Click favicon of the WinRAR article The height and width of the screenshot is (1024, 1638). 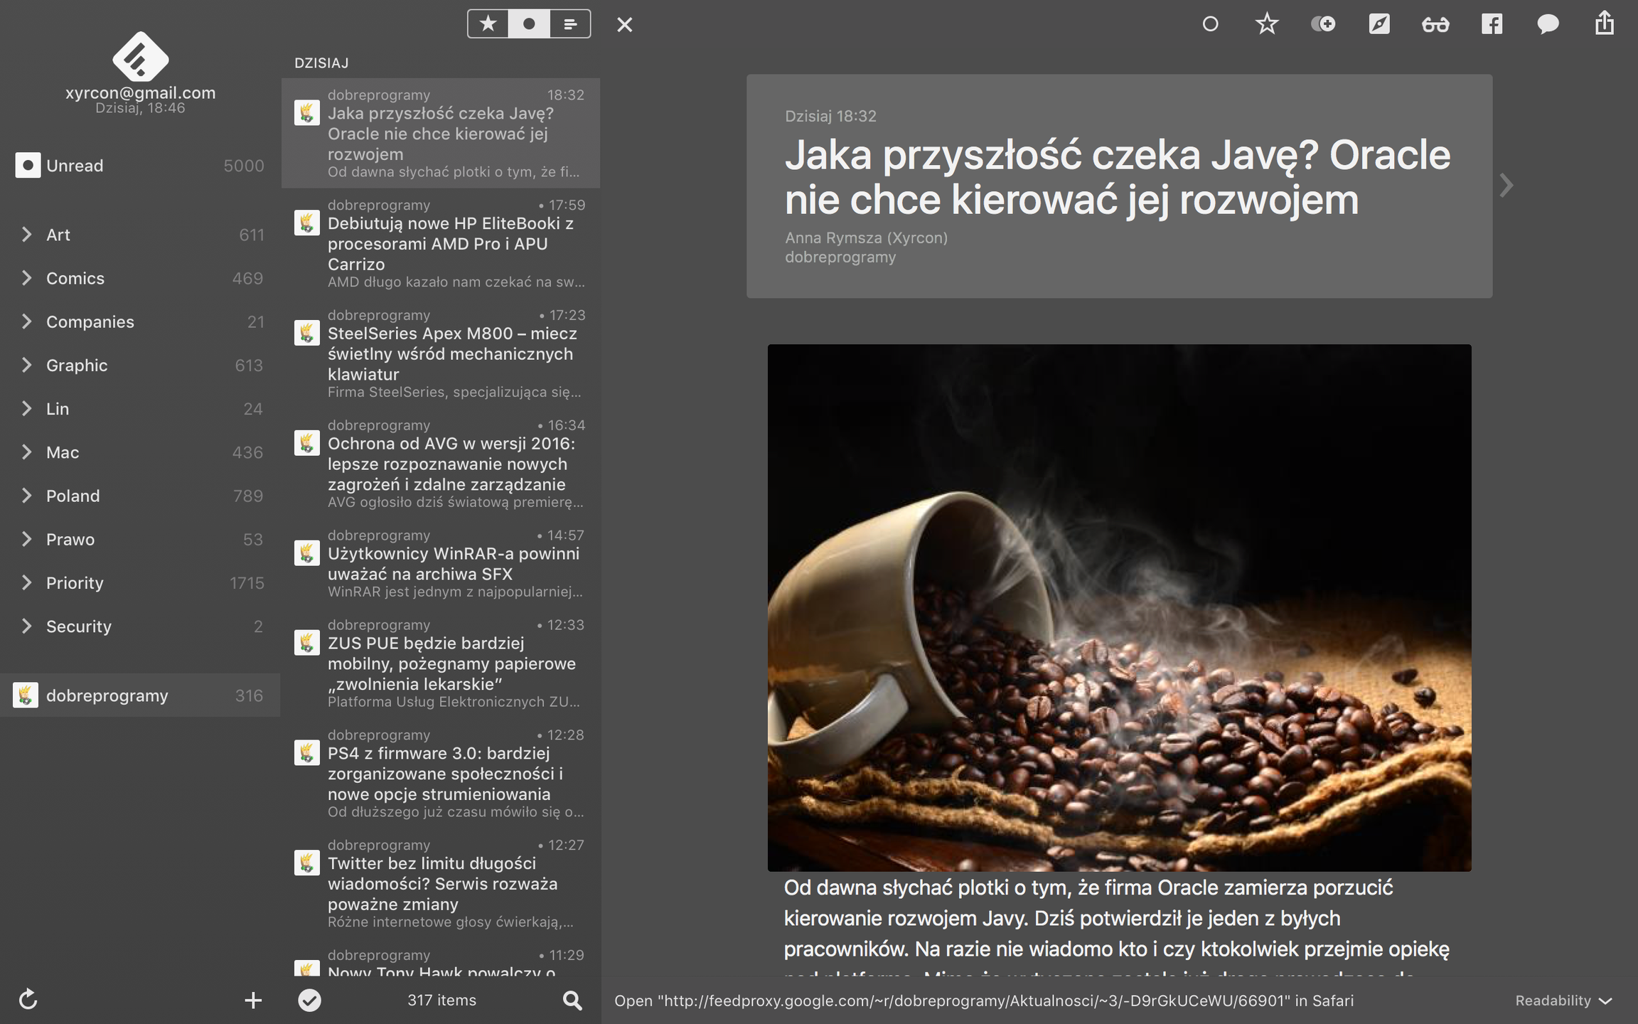click(307, 553)
